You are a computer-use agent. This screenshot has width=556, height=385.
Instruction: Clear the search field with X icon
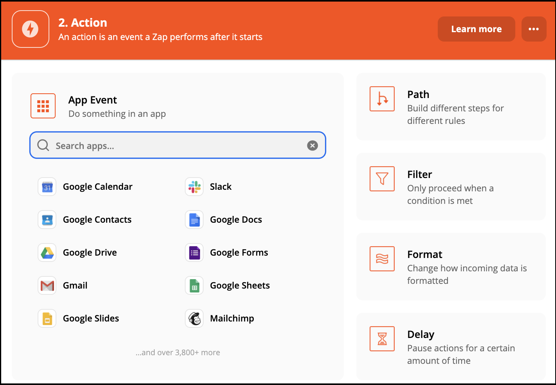[312, 145]
